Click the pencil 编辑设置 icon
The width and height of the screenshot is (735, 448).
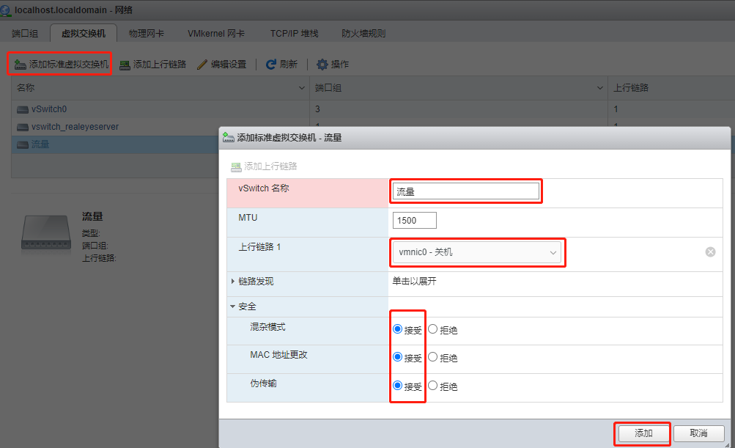point(202,65)
